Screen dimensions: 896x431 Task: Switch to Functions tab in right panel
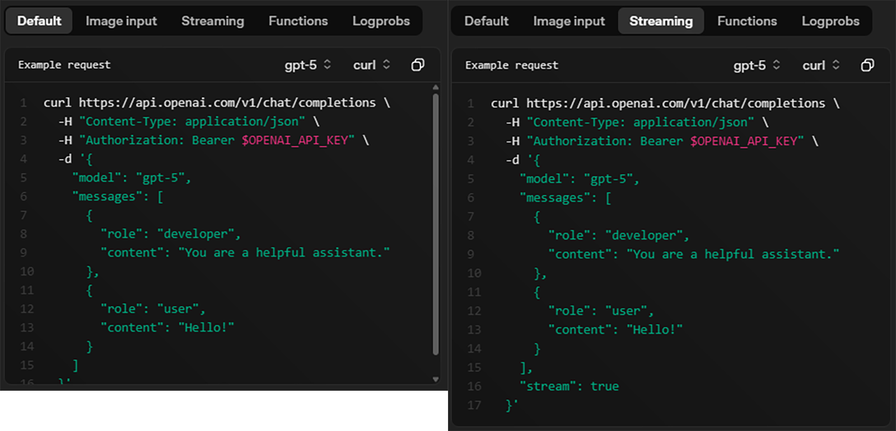[747, 21]
